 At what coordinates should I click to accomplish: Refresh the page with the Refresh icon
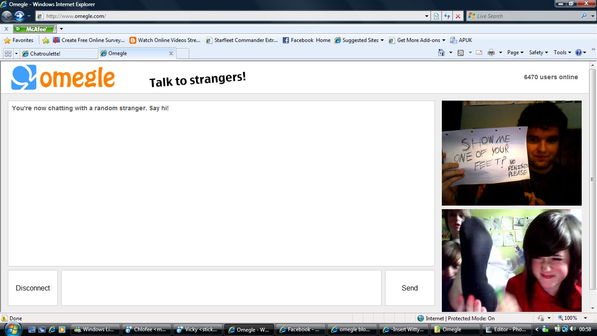point(447,16)
